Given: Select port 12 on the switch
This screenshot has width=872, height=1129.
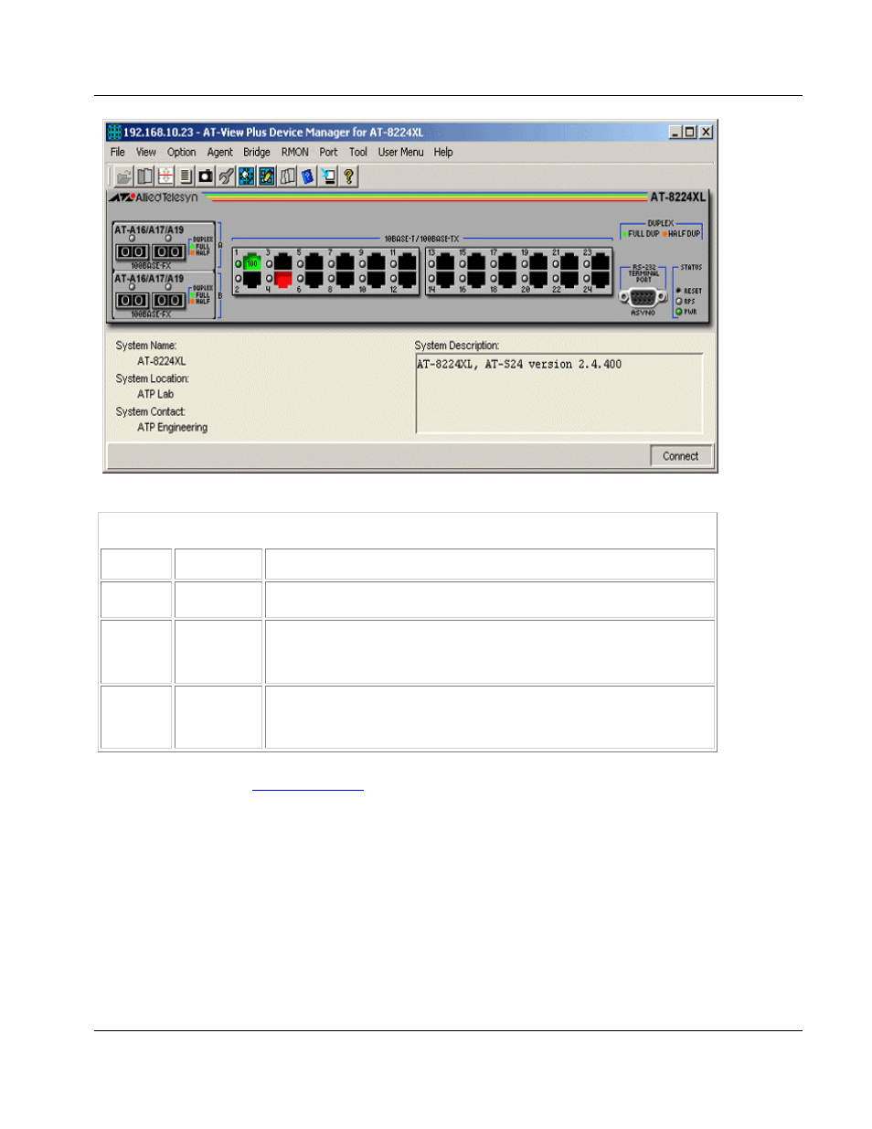Looking at the screenshot, I should click(408, 279).
